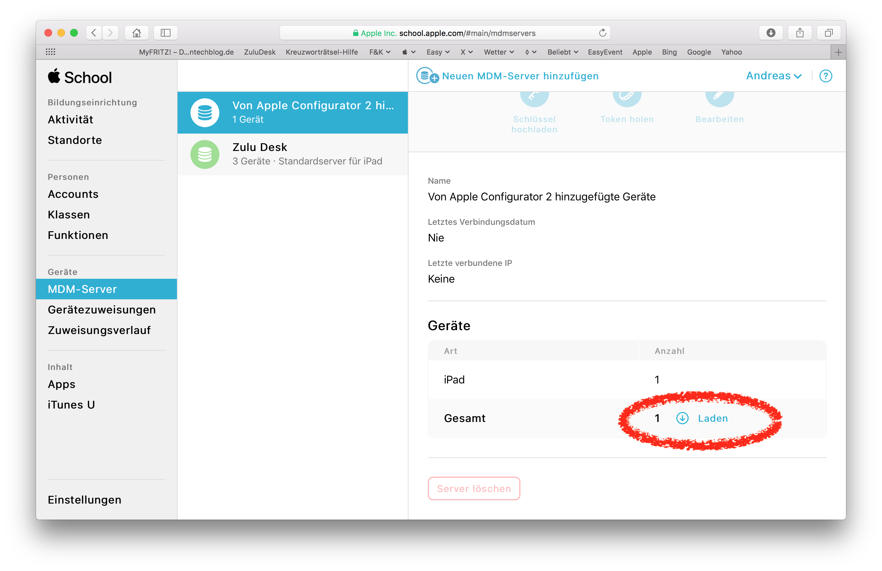Open Gerätezuweisungen in the sidebar
Screen dimensions: 882x571
102,310
